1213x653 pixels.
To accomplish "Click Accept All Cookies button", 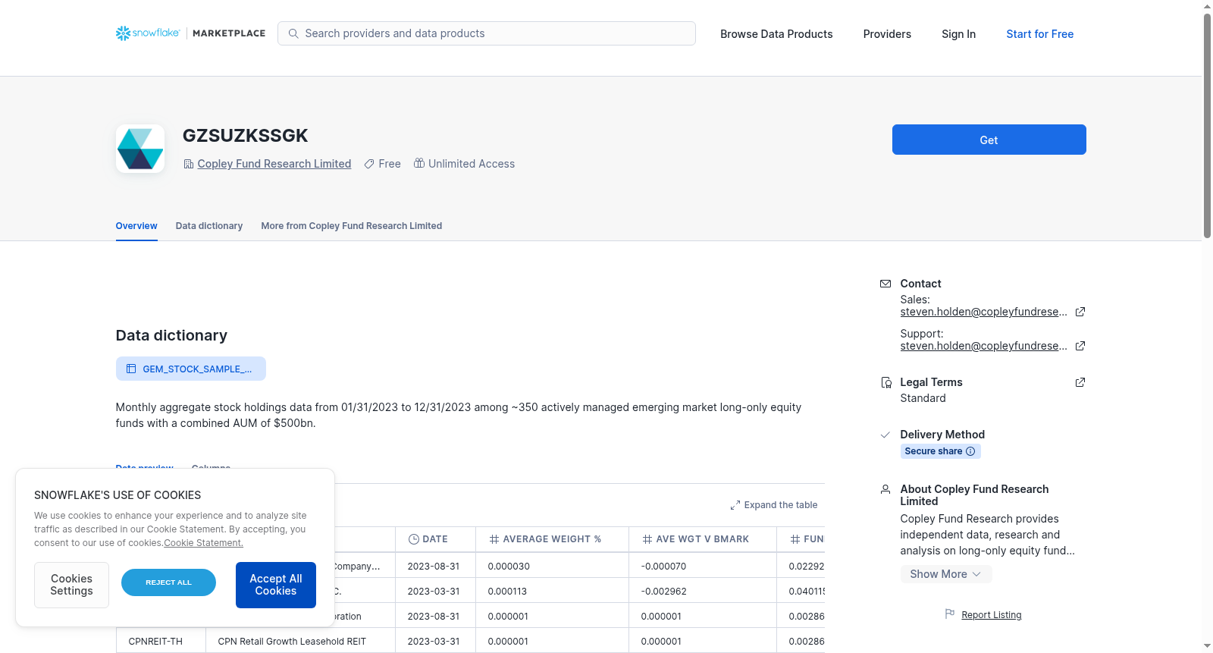I will click(x=276, y=585).
